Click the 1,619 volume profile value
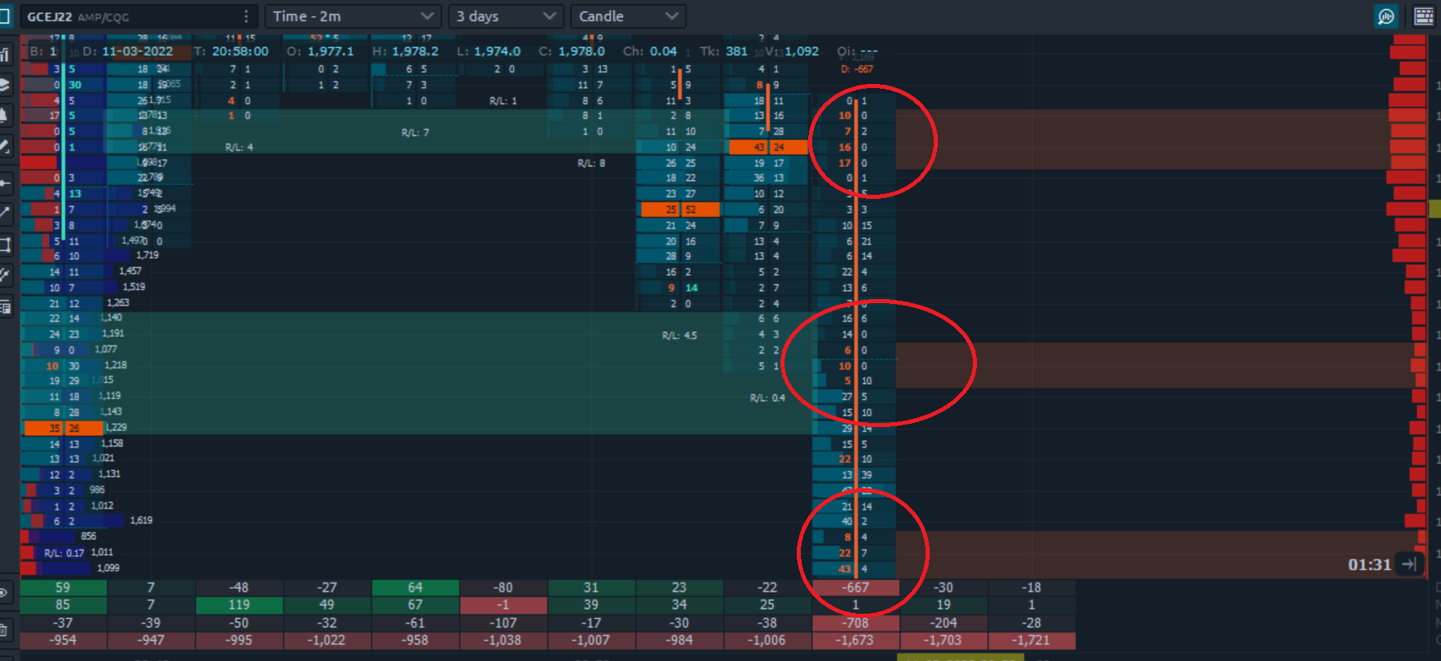 coord(141,520)
